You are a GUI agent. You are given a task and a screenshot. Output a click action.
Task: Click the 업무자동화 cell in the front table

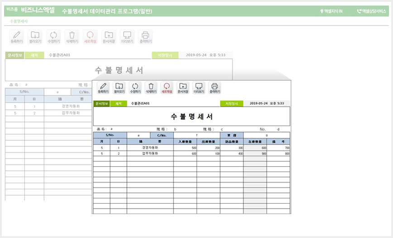(150, 153)
